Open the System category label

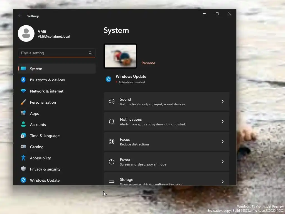tap(36, 69)
